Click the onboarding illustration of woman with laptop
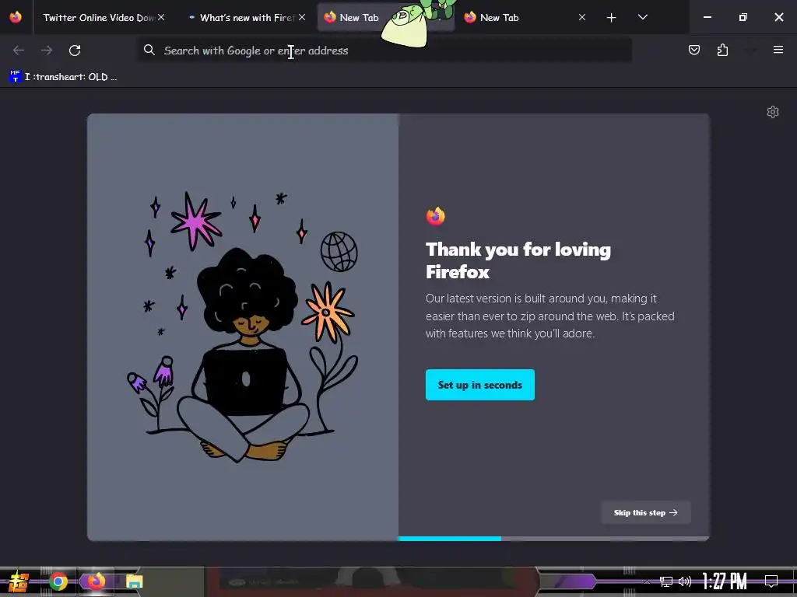797x597 pixels. pos(243,327)
